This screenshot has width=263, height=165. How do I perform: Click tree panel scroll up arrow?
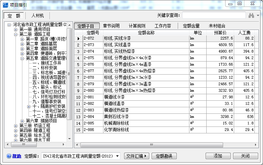69,25
